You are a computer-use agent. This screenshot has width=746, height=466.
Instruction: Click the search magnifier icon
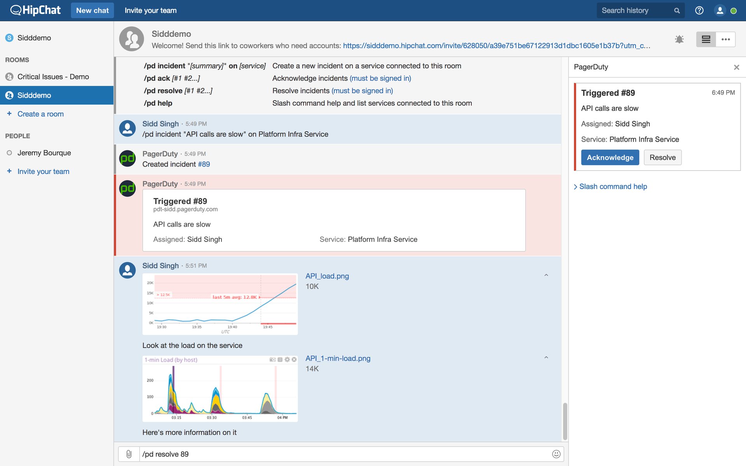tap(677, 10)
